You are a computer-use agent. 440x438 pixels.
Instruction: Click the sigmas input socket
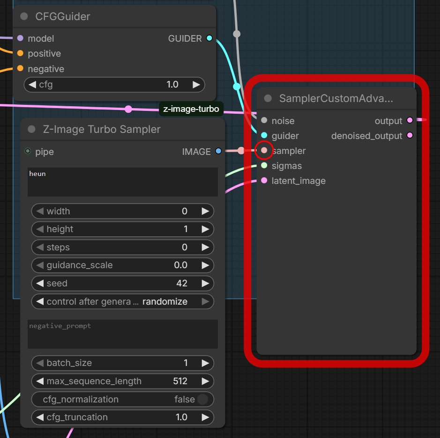[264, 165]
